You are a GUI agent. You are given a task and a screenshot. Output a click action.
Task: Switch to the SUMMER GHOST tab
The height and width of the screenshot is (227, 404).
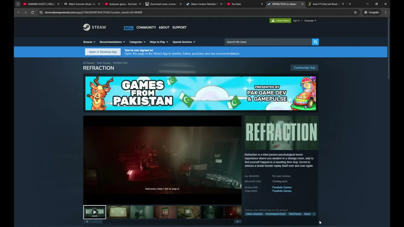41,4
